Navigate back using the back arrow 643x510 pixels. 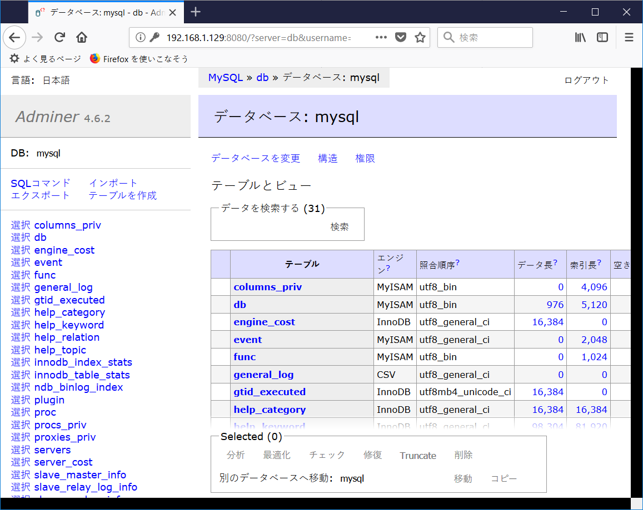pyautogui.click(x=14, y=37)
